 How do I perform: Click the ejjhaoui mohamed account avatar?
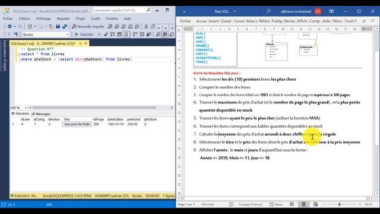pyautogui.click(x=318, y=11)
